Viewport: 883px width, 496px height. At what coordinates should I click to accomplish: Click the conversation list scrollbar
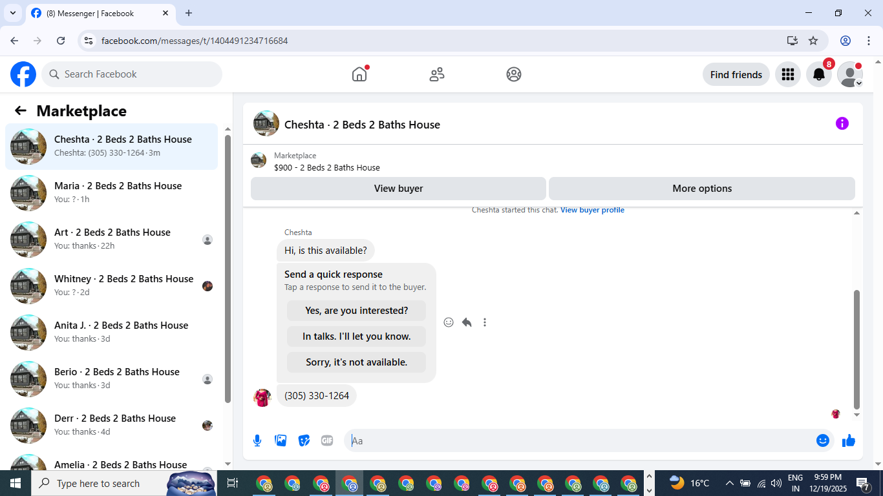click(228, 268)
